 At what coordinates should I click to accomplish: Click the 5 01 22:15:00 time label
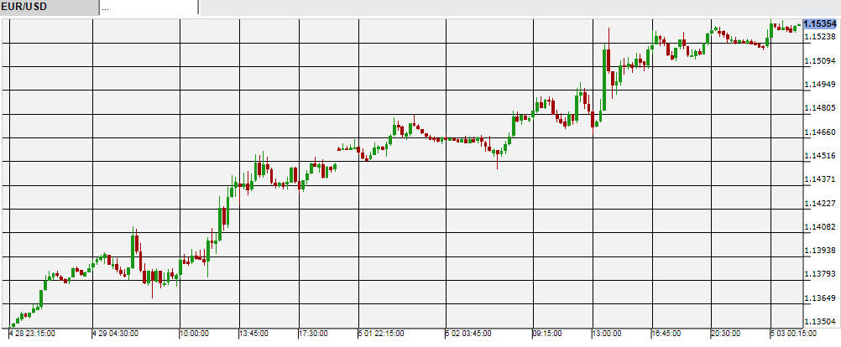pyautogui.click(x=381, y=334)
